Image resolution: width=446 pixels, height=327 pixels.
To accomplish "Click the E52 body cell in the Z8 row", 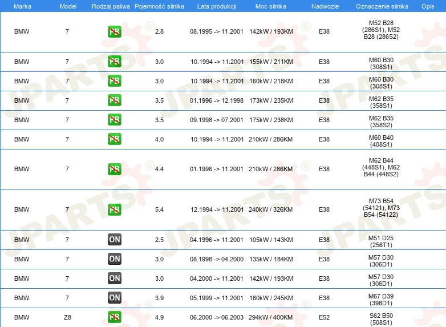I will pyautogui.click(x=324, y=317).
